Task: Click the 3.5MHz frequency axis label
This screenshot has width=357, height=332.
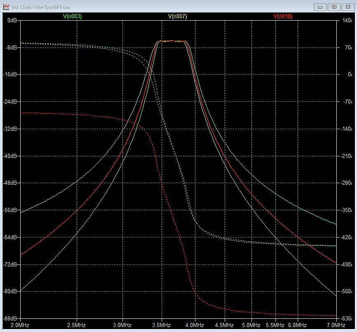Action: click(x=162, y=325)
